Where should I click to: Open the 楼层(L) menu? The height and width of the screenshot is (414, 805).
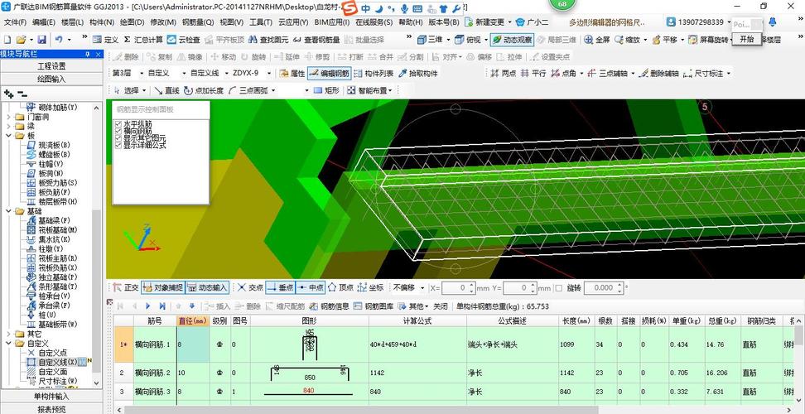(72, 22)
